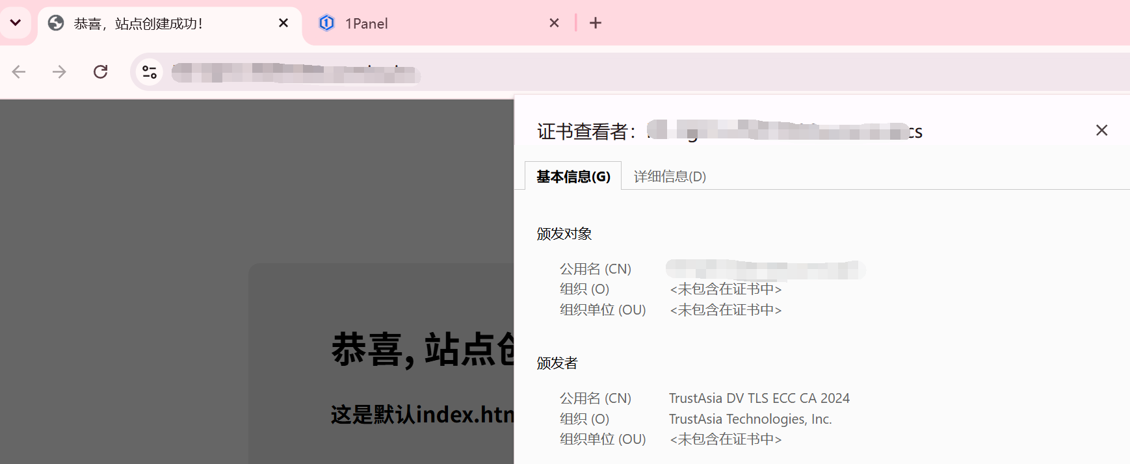The width and height of the screenshot is (1130, 464).
Task: Open the tab search dropdown arrow
Action: click(x=16, y=23)
